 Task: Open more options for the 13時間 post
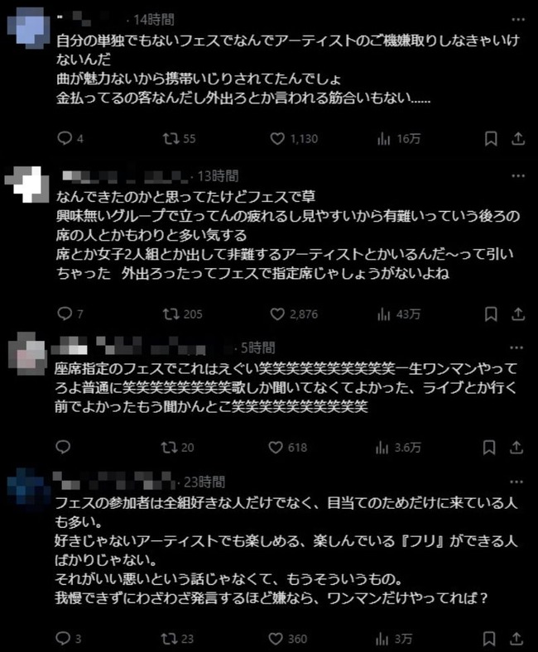click(518, 176)
